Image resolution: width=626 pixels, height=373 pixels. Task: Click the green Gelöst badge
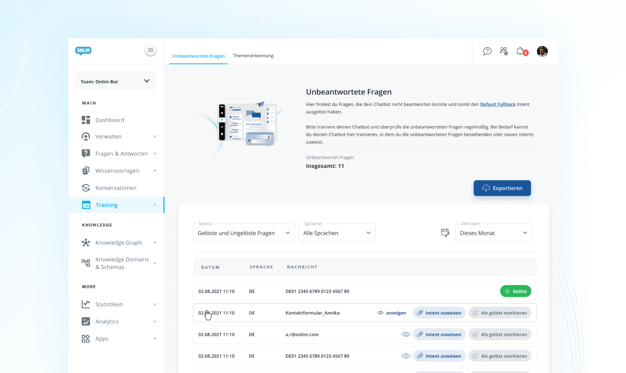[x=515, y=291]
